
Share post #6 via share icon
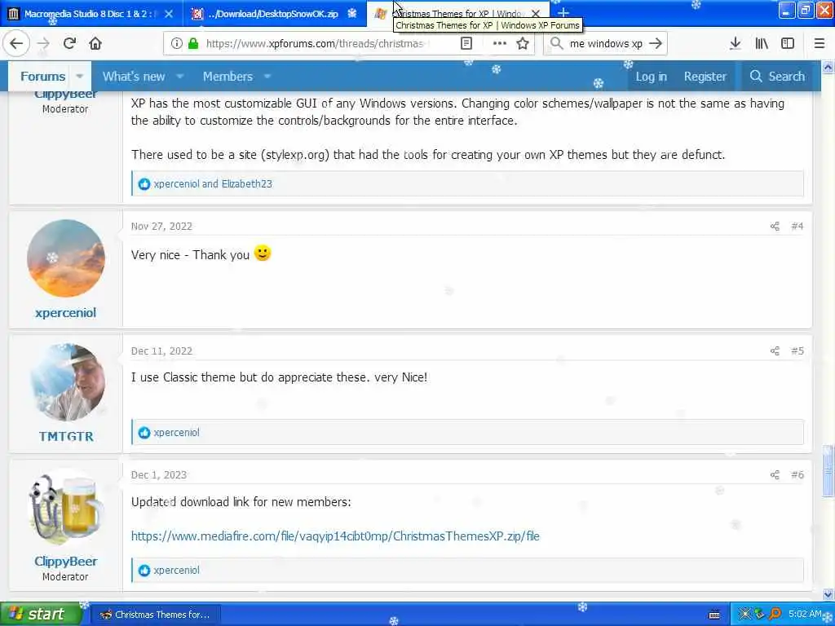775,475
